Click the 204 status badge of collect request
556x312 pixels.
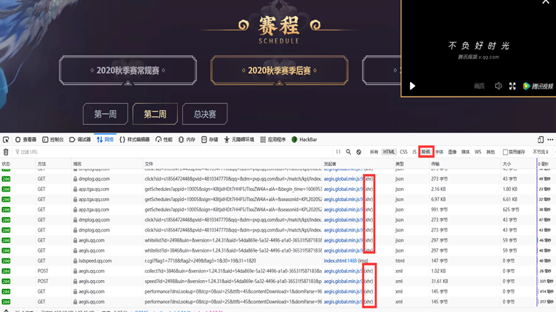pyautogui.click(x=6, y=271)
